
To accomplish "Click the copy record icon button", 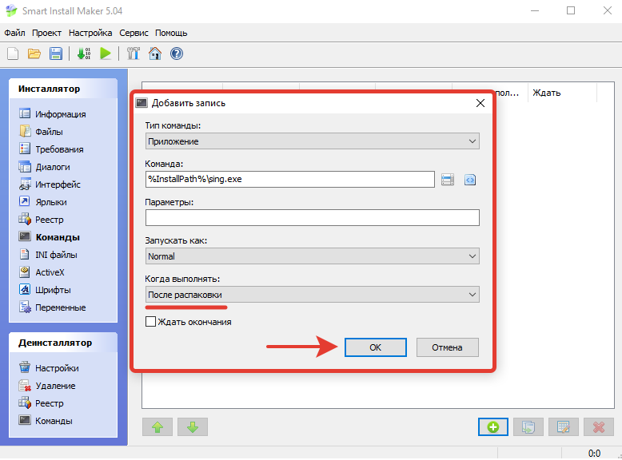I will pos(528,427).
